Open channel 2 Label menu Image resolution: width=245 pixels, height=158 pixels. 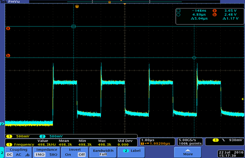pyautogui.click(x=131, y=152)
